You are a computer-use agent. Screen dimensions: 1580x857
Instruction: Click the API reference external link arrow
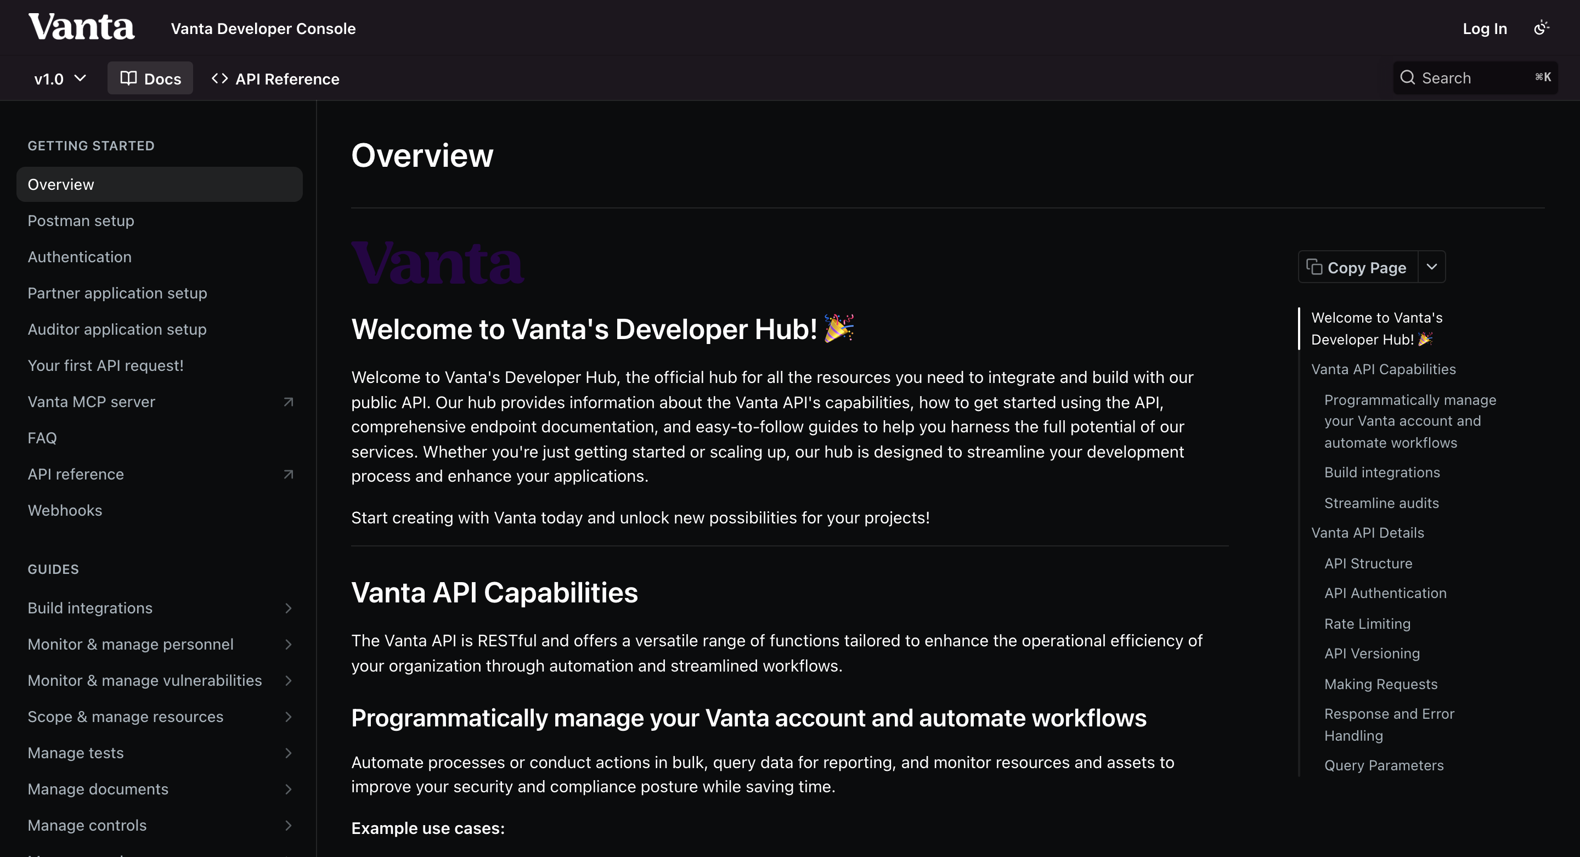pos(288,474)
